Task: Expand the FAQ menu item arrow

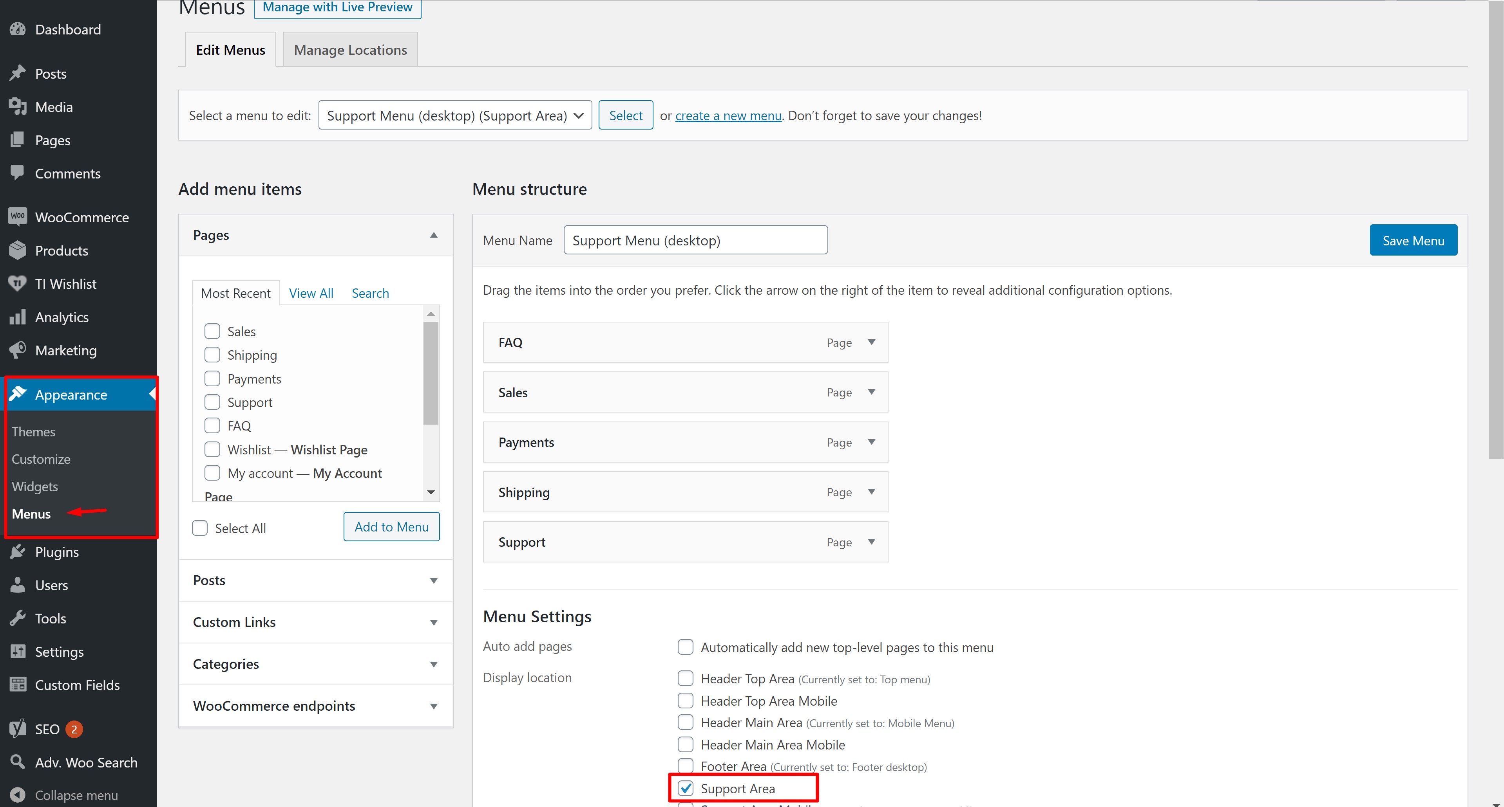Action: click(x=871, y=342)
